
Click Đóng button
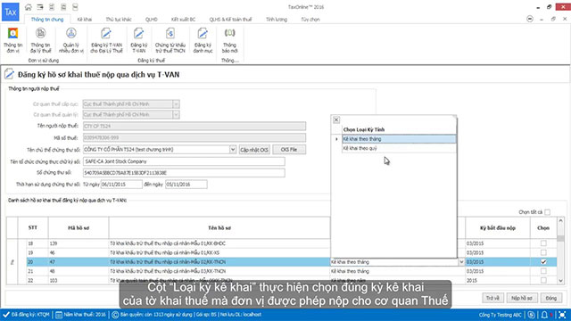click(551, 298)
